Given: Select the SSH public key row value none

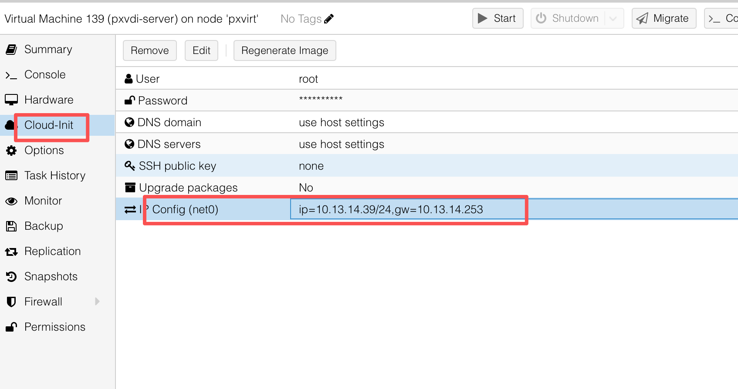Looking at the screenshot, I should [x=311, y=166].
